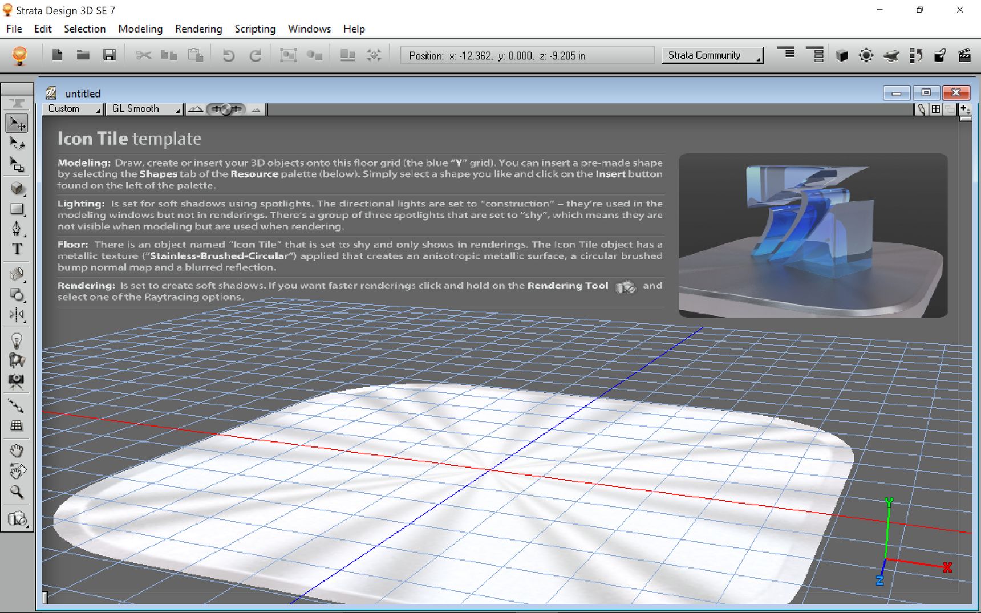
Task: Select the chain link tool in tool palette
Action: 16,406
